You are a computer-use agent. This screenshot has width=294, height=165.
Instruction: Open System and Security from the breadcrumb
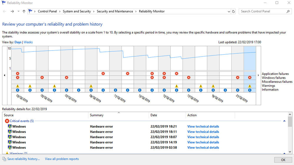click(77, 11)
